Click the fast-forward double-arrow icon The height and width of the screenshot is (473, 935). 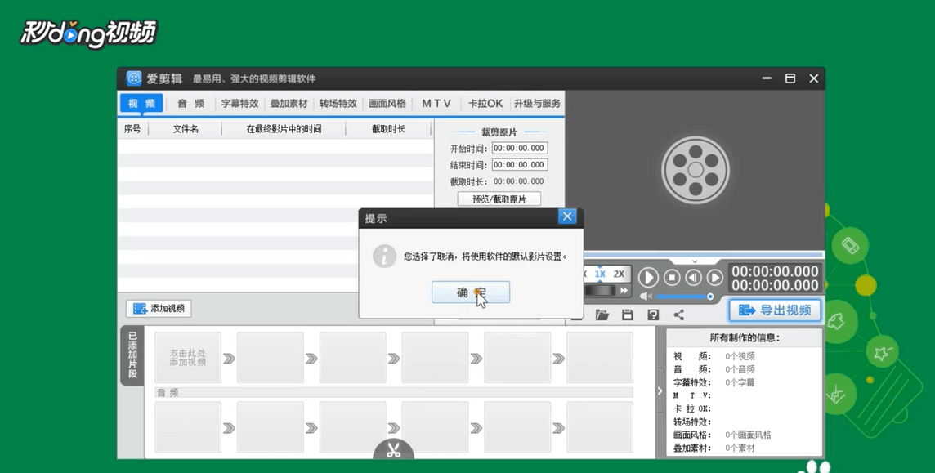[x=624, y=290]
